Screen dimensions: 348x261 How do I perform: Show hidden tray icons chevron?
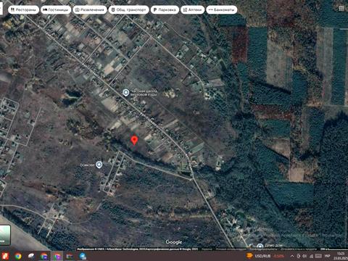coord(292,256)
